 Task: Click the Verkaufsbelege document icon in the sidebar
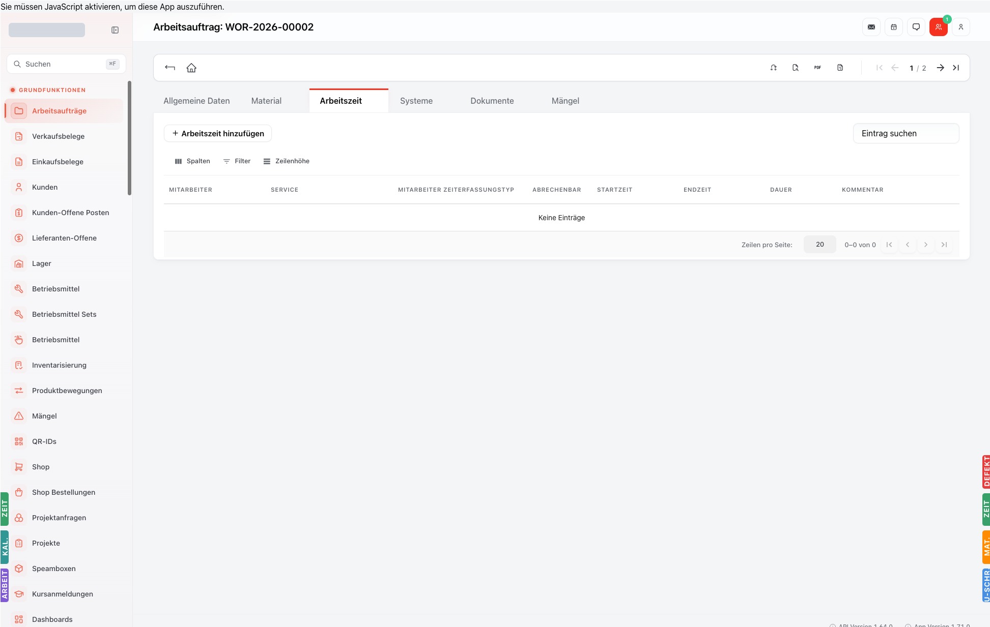coord(19,136)
